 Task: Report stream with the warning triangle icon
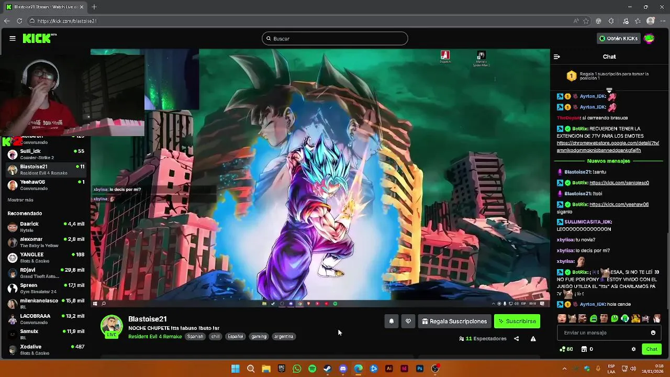pyautogui.click(x=533, y=339)
